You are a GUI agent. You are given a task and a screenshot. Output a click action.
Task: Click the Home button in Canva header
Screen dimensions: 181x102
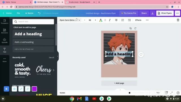pyautogui.click(x=7, y=13)
